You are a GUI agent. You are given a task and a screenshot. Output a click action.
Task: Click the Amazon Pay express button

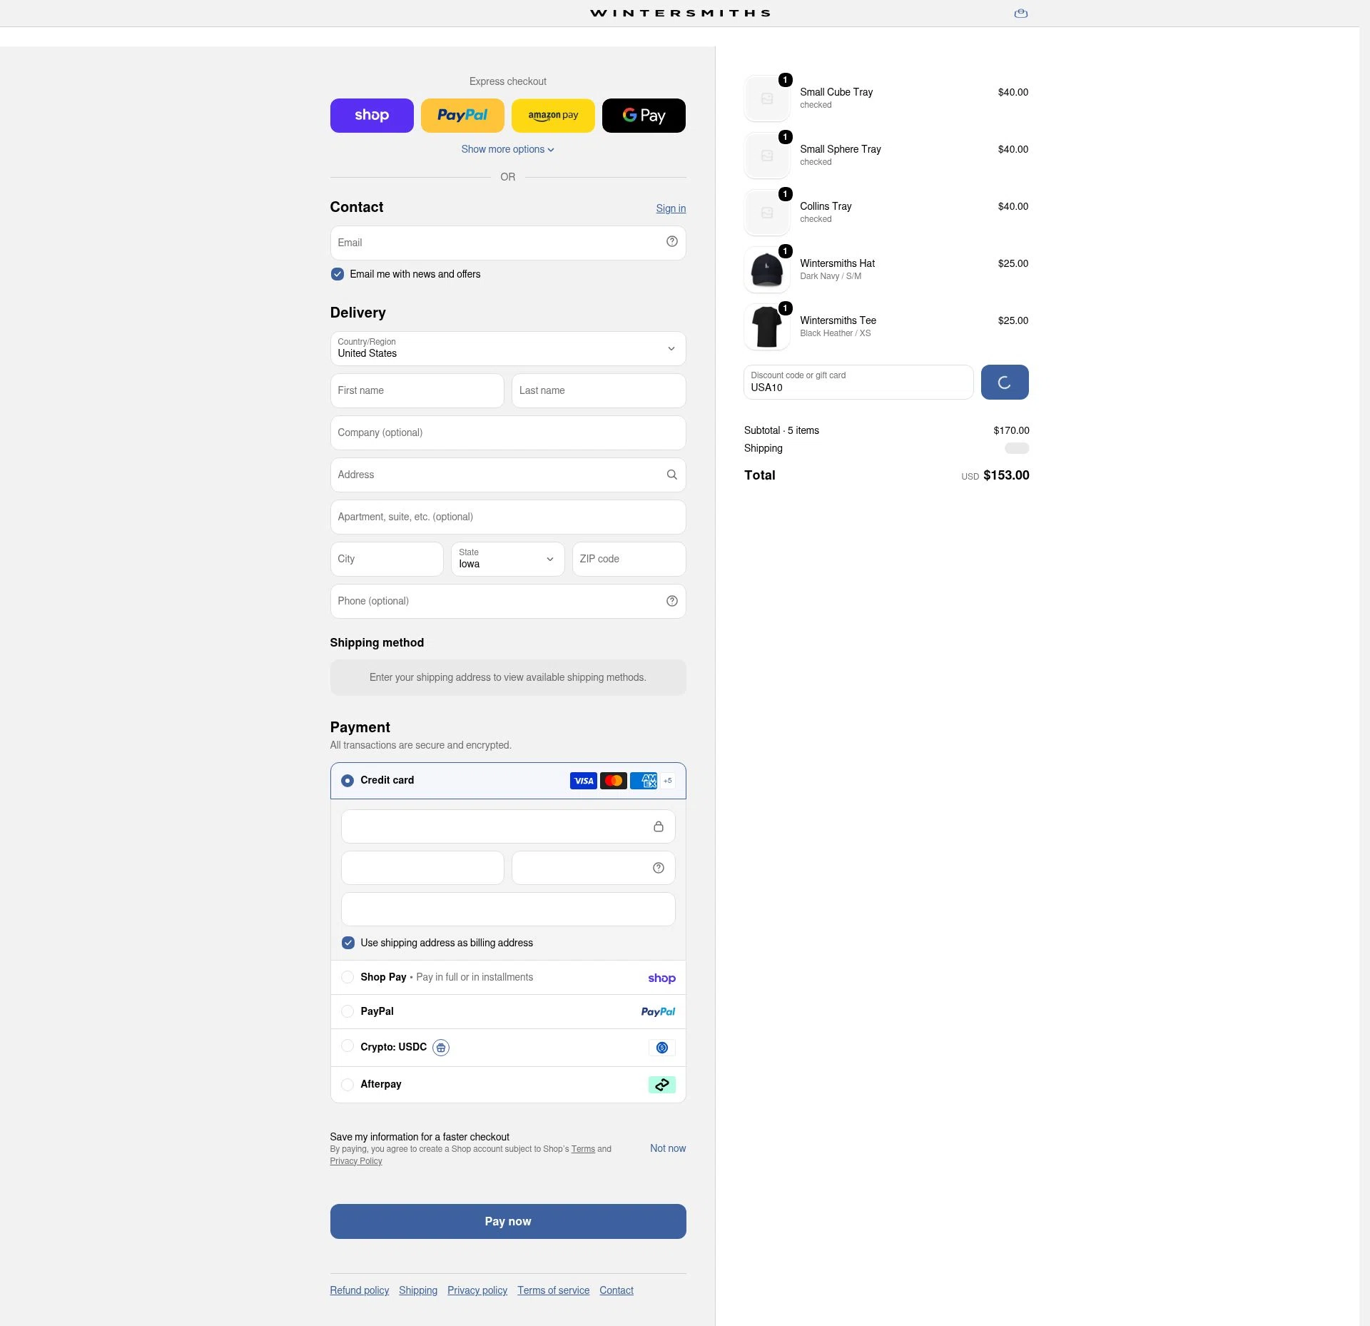point(553,116)
